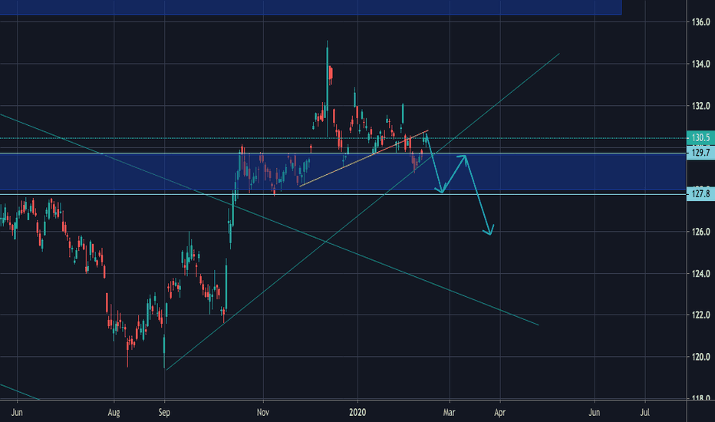Click the Jul label on time axis
This screenshot has height=422, width=715.
point(644,413)
